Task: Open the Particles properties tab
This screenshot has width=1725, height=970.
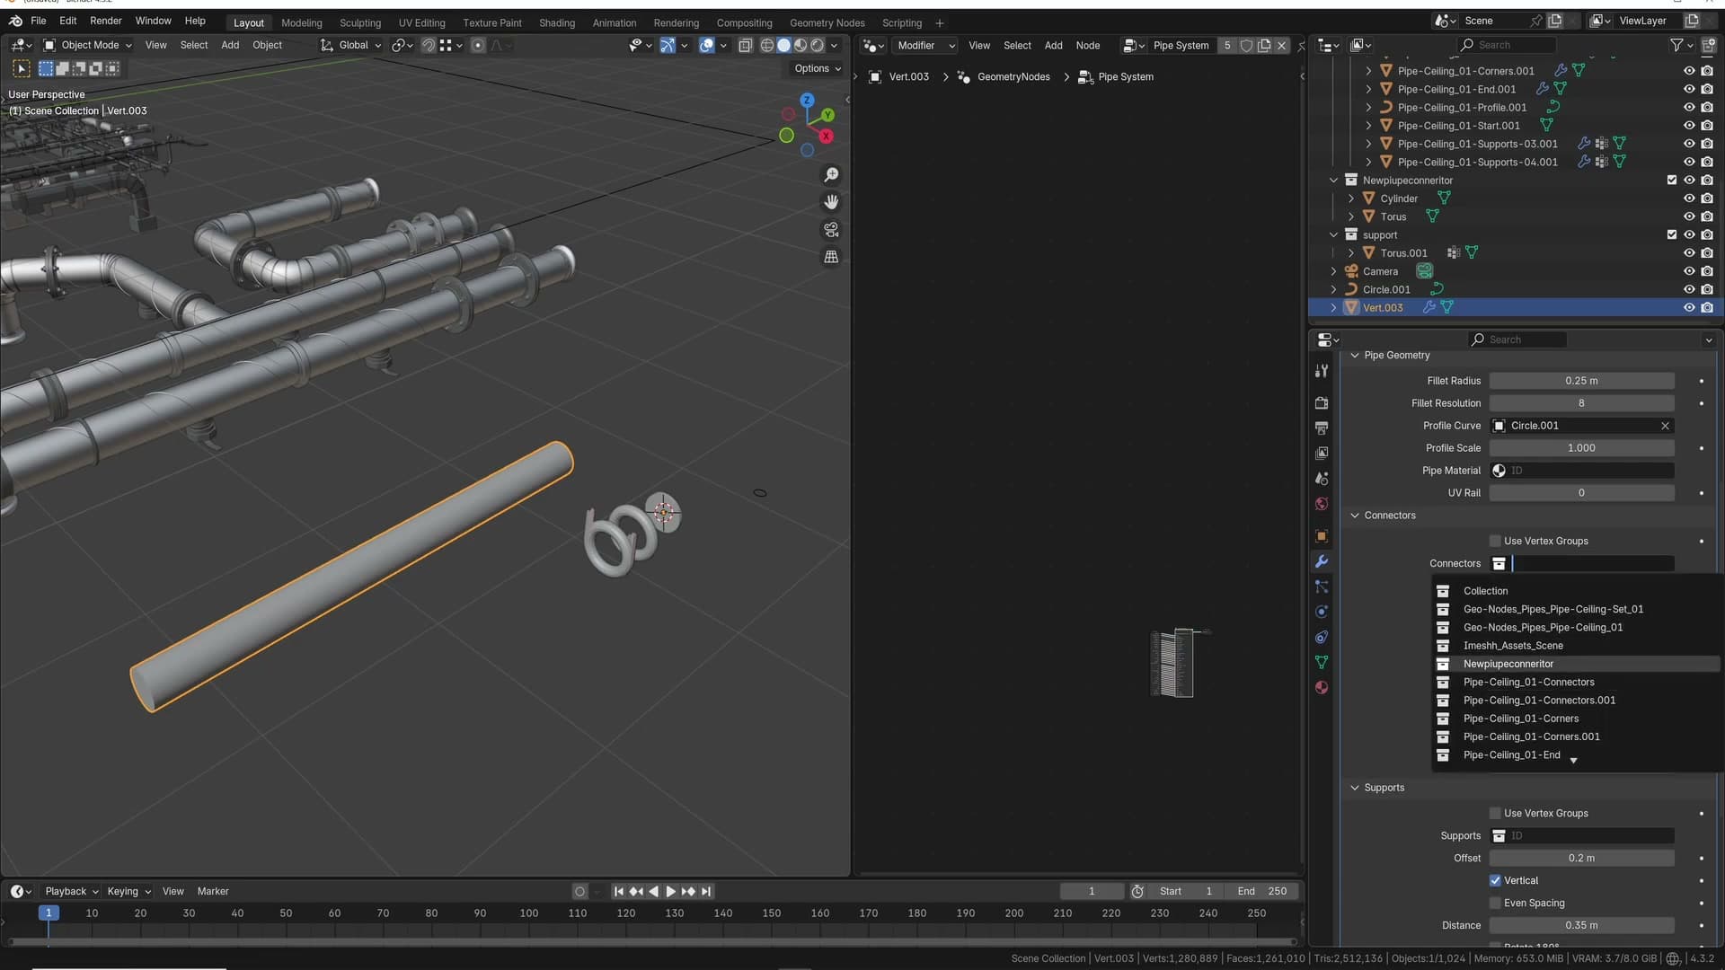Action: 1322,586
